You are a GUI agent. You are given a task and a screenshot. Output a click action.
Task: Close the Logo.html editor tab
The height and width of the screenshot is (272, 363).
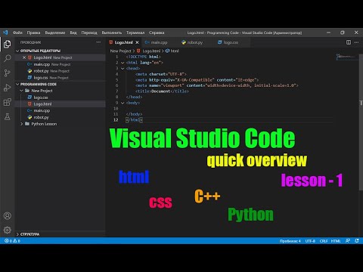click(x=137, y=42)
